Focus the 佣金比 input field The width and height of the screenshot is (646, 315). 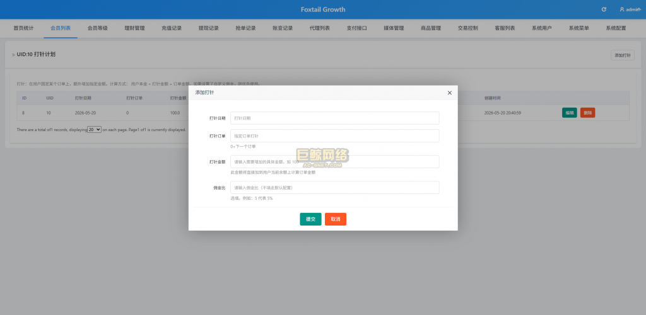tap(334, 188)
